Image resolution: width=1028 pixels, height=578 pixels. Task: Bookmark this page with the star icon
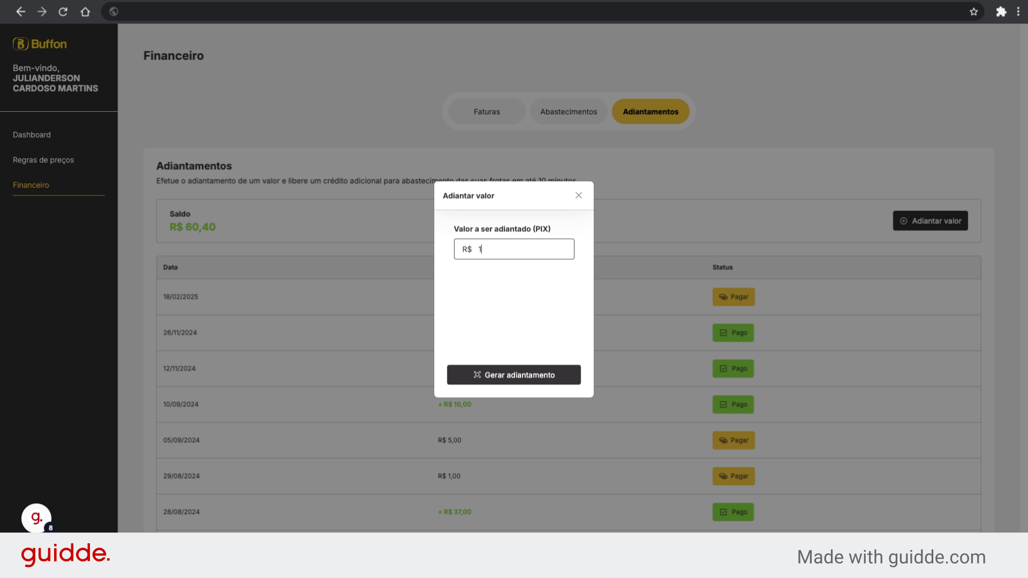(974, 11)
